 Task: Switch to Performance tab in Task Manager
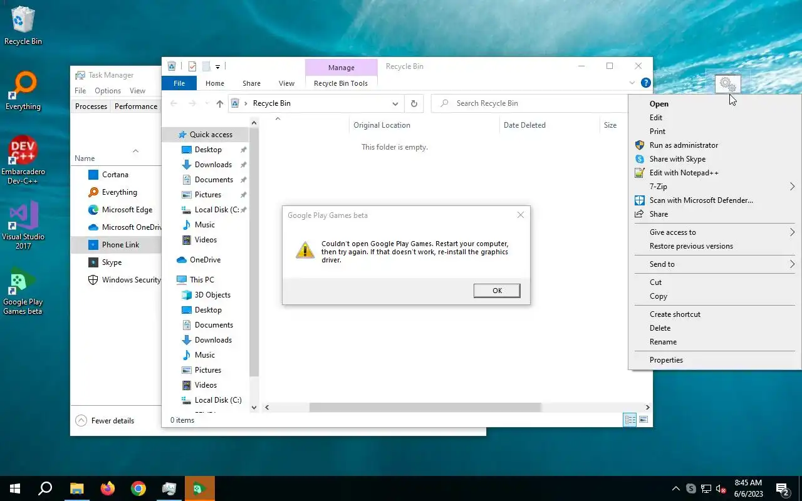tap(136, 106)
